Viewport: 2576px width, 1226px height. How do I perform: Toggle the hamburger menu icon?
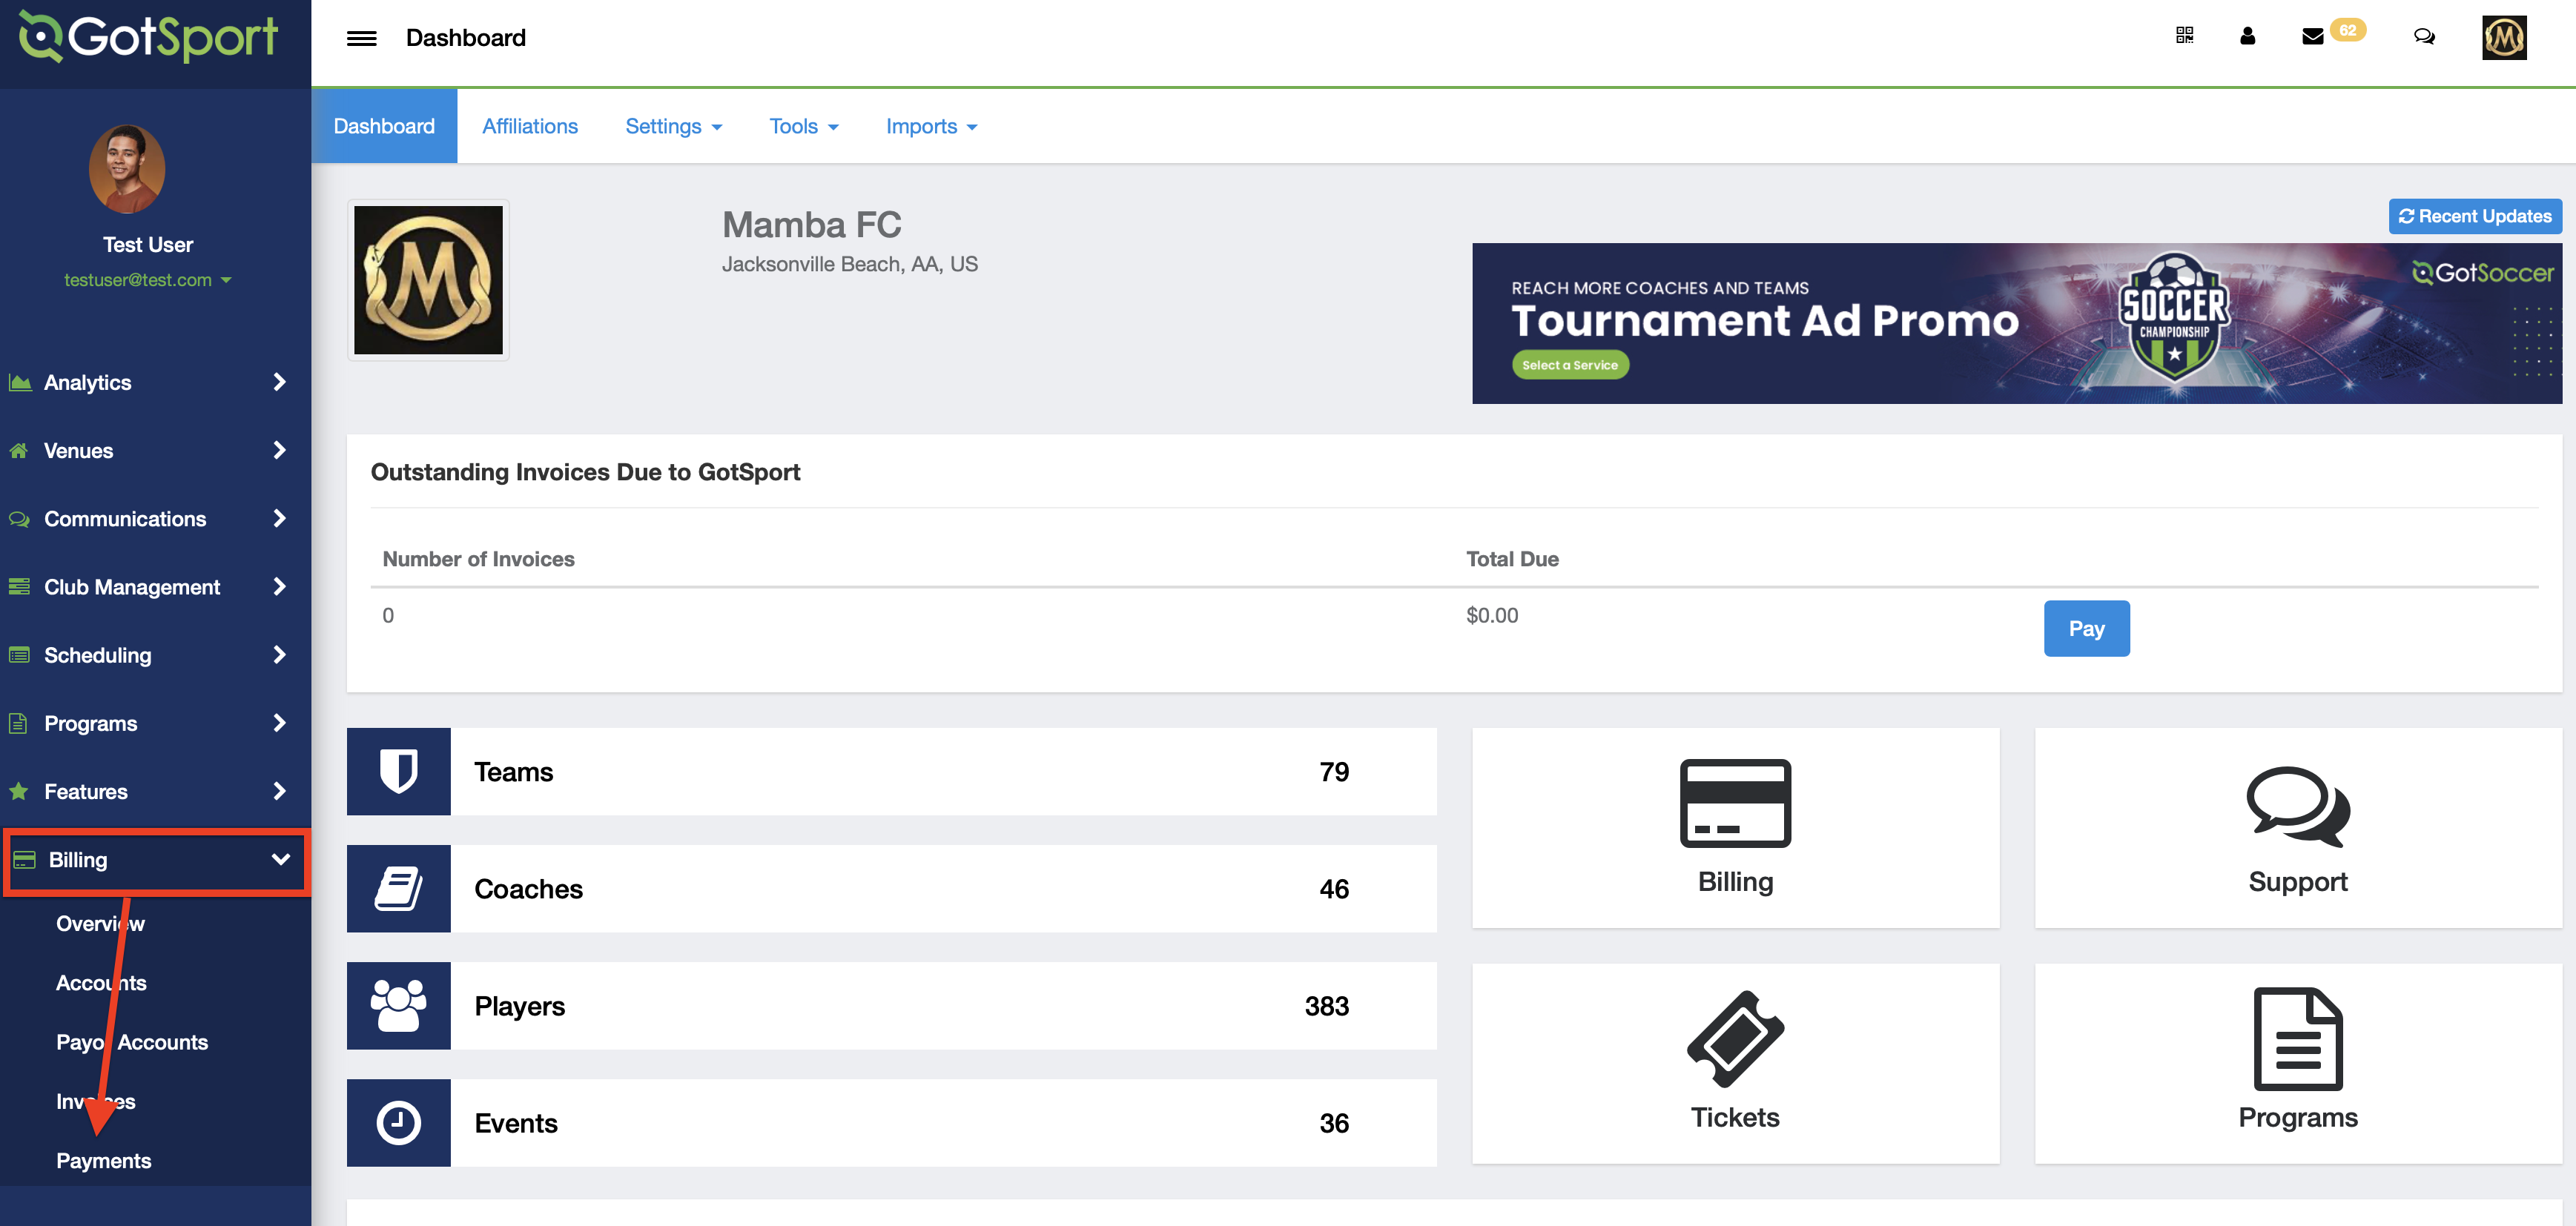tap(361, 38)
